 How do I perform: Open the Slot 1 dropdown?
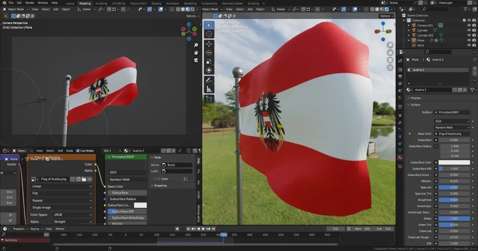click(112, 151)
